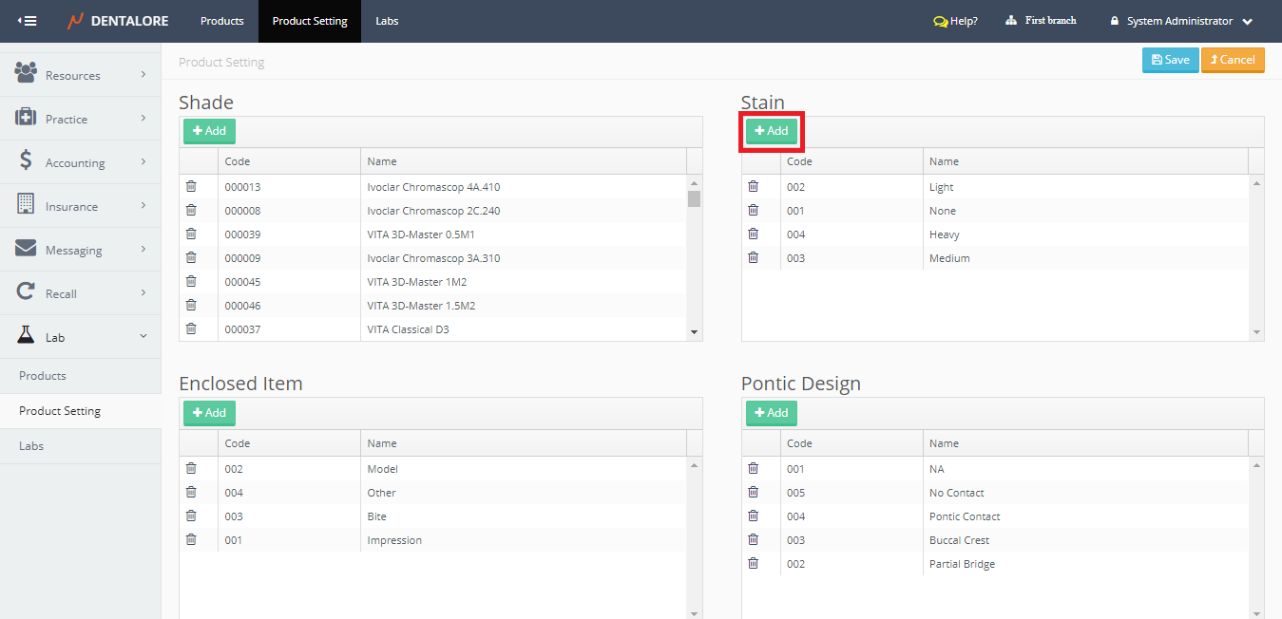Screen dimensions: 1282x619
Task: Click the Save button
Action: pyautogui.click(x=1170, y=60)
